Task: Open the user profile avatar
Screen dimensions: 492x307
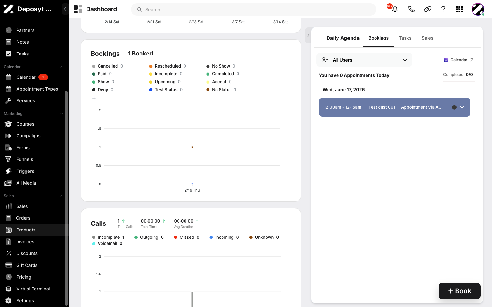Action: (478, 9)
